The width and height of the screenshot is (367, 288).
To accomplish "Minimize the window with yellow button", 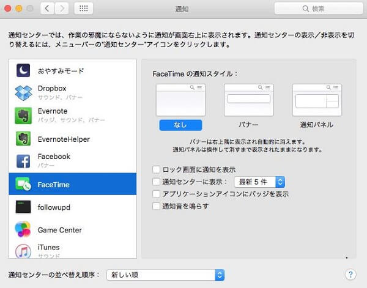I will [x=19, y=9].
